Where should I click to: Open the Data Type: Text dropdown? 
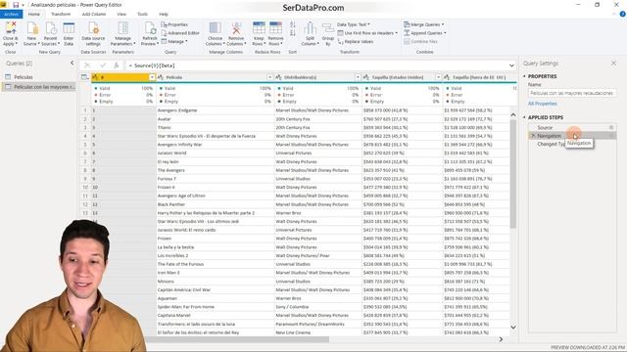354,24
